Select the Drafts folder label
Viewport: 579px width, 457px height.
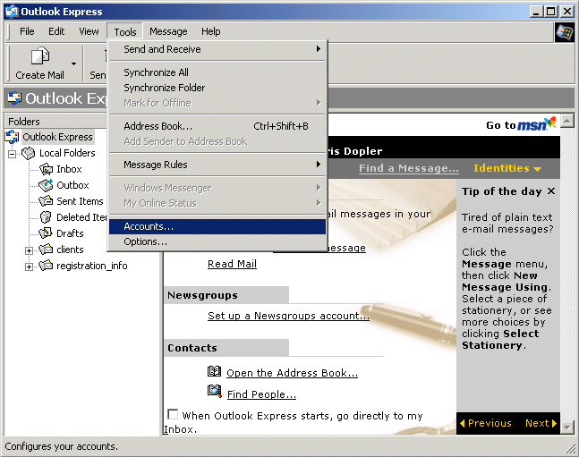(x=70, y=233)
